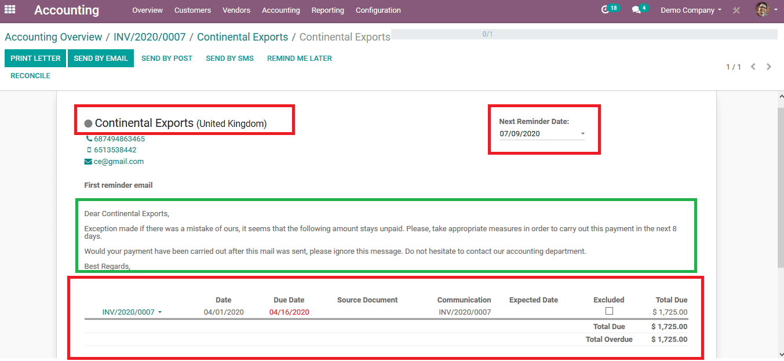Click the 1 / 1 pager counter

(734, 67)
